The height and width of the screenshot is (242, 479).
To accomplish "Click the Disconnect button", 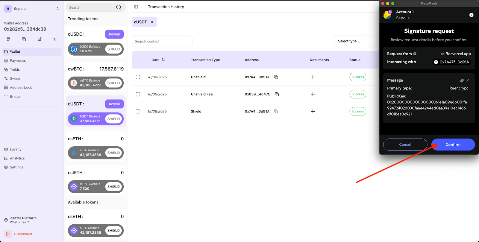I will [18, 234].
